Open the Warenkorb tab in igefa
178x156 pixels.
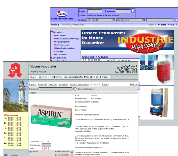(x=78, y=25)
